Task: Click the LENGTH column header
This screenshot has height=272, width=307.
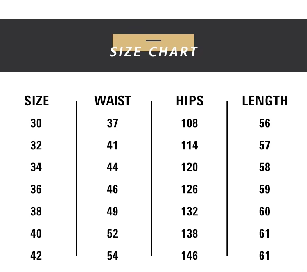Action: click(x=265, y=101)
